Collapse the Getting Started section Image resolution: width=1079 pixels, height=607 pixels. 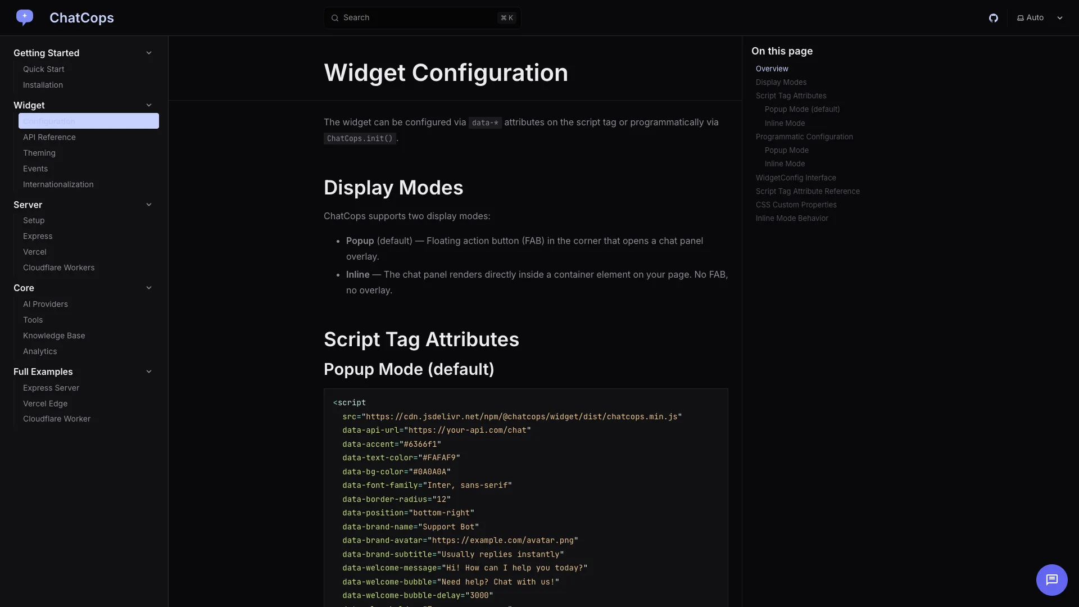point(149,53)
